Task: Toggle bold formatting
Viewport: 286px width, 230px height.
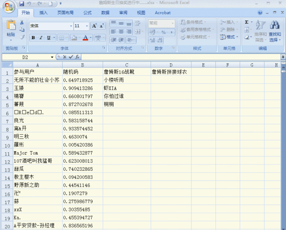Action: coord(33,38)
